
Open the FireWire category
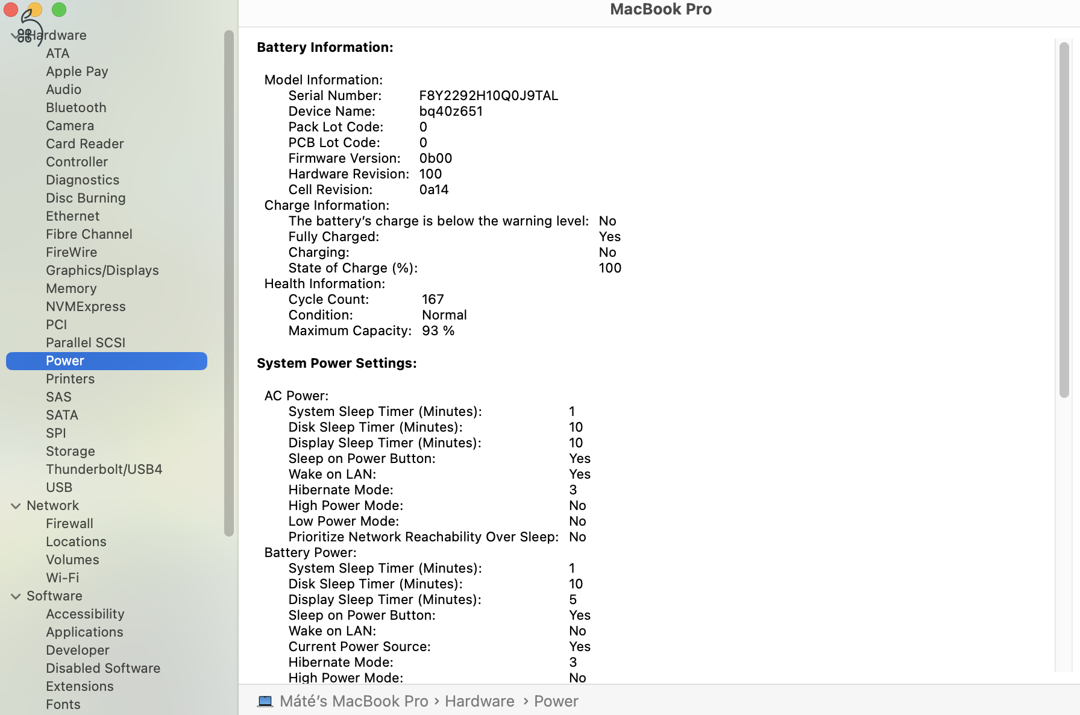coord(72,253)
